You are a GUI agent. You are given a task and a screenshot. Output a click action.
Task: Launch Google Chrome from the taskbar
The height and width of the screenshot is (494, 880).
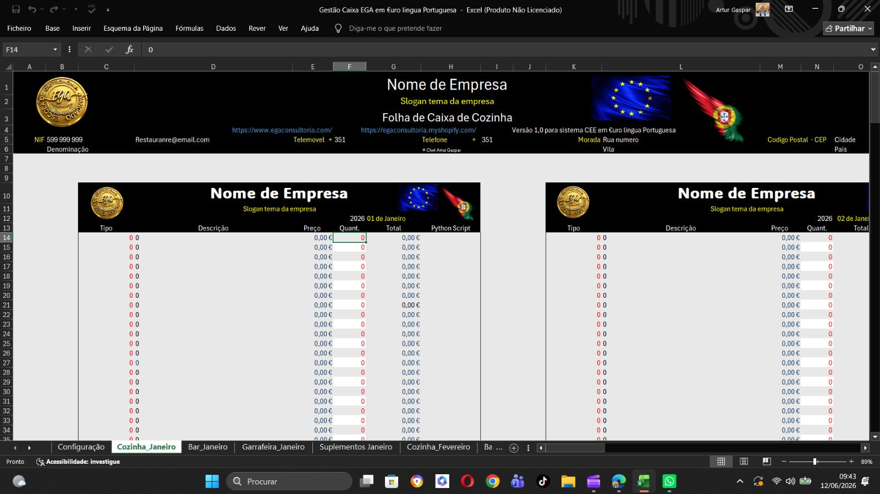[x=493, y=481]
